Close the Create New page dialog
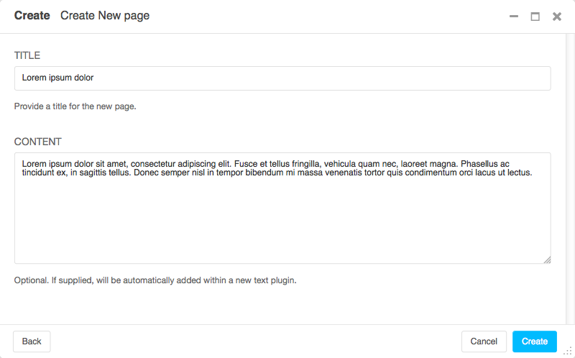Viewport: 575px width, 358px height. [556, 17]
